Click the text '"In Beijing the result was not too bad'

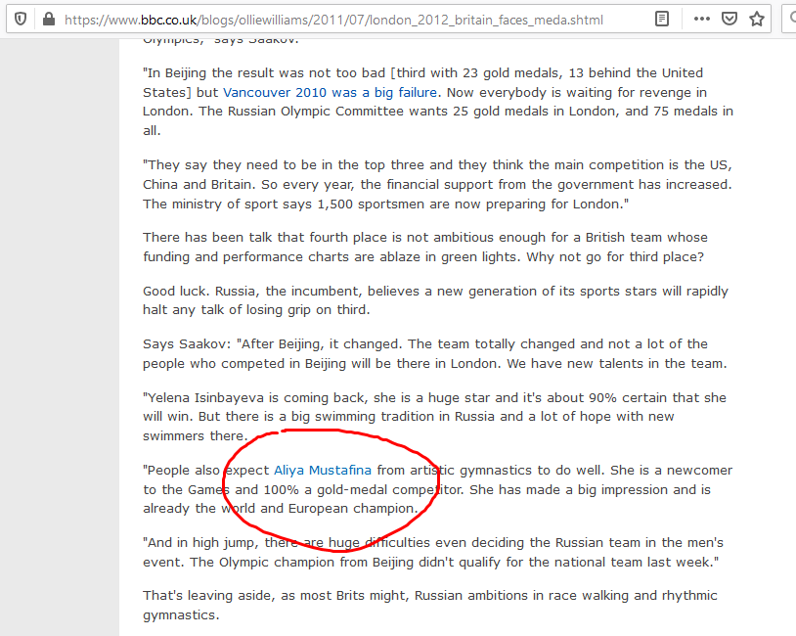tap(264, 73)
